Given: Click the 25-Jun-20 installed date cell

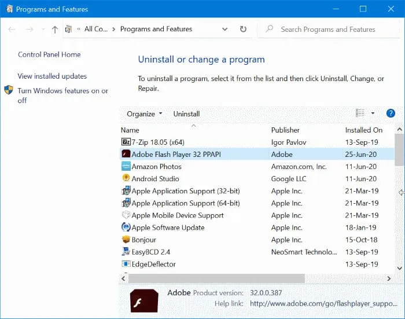Looking at the screenshot, I should (x=361, y=155).
